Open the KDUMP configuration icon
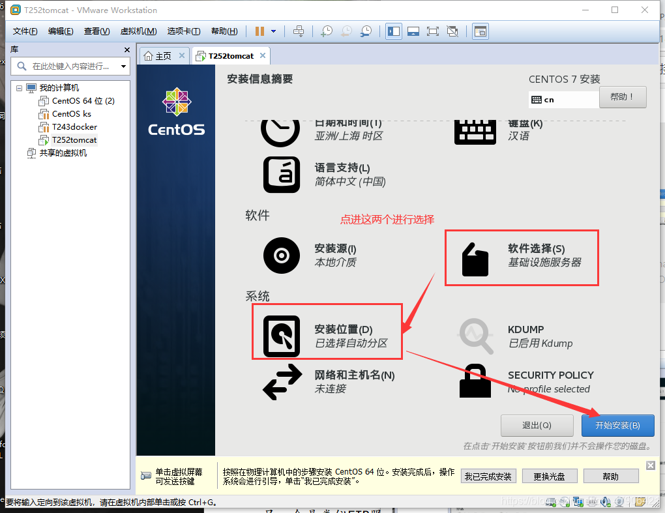 coord(475,336)
